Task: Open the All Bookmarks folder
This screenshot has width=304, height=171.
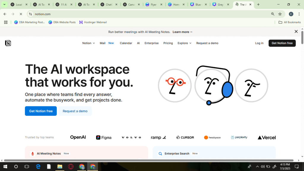Action: 289,22
